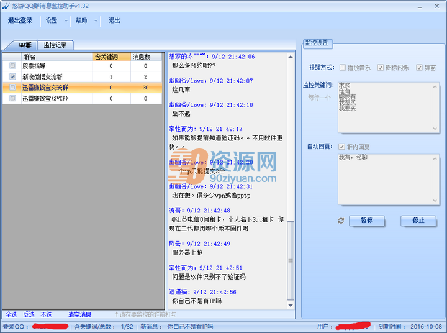
Task: Switch to the 监控记录 tab
Action: tap(55, 45)
